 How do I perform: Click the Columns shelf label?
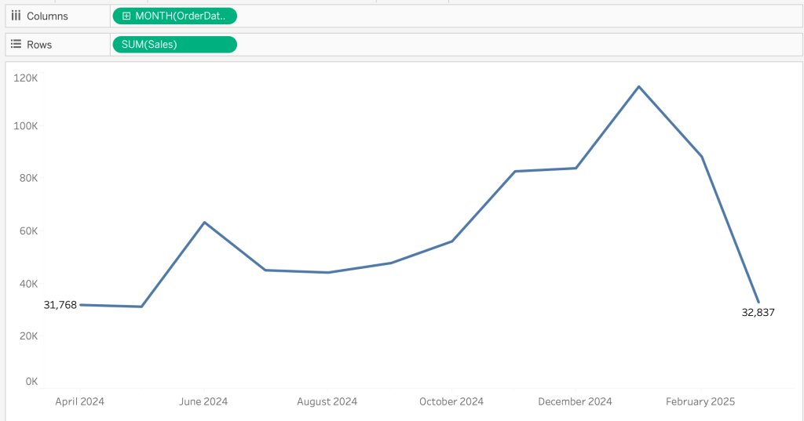pyautogui.click(x=47, y=16)
